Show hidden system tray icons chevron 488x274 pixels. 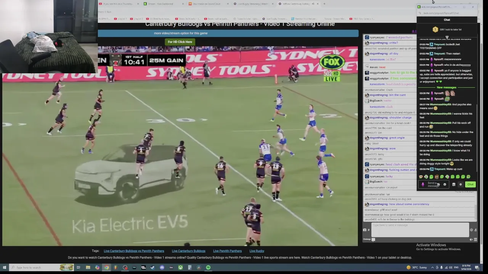(x=432, y=268)
